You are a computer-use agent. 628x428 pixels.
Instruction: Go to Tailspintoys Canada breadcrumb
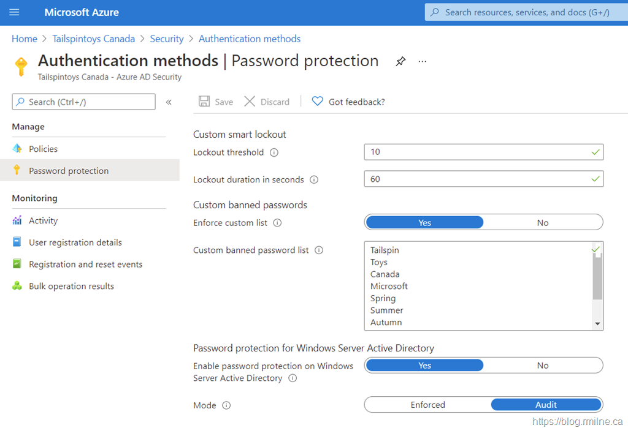93,39
